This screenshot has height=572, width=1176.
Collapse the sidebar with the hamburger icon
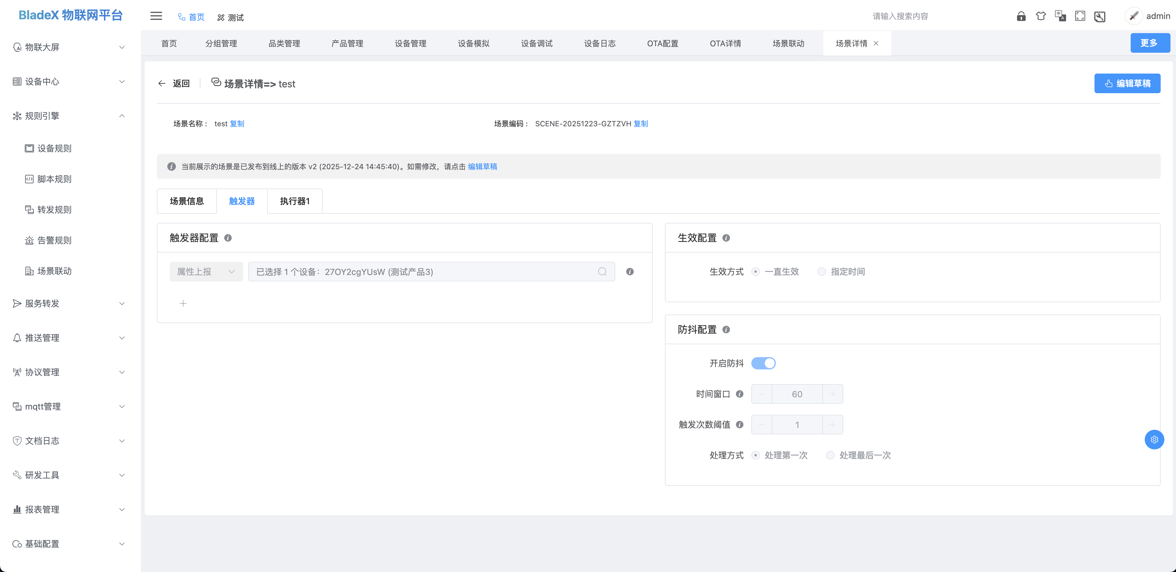click(156, 16)
